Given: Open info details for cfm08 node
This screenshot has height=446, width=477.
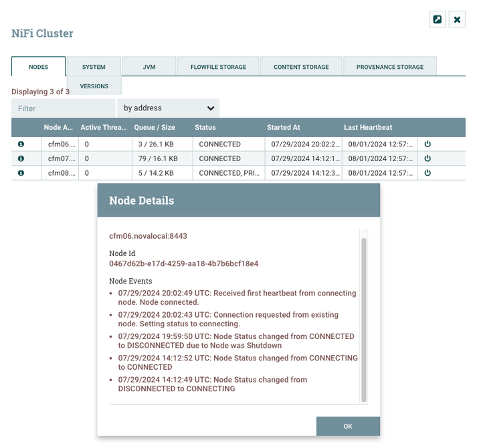Looking at the screenshot, I should tap(21, 173).
